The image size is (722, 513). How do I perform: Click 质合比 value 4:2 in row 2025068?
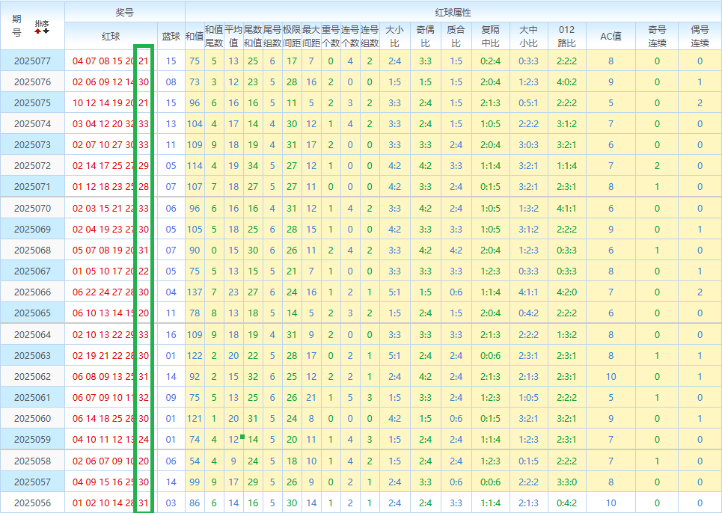click(456, 251)
